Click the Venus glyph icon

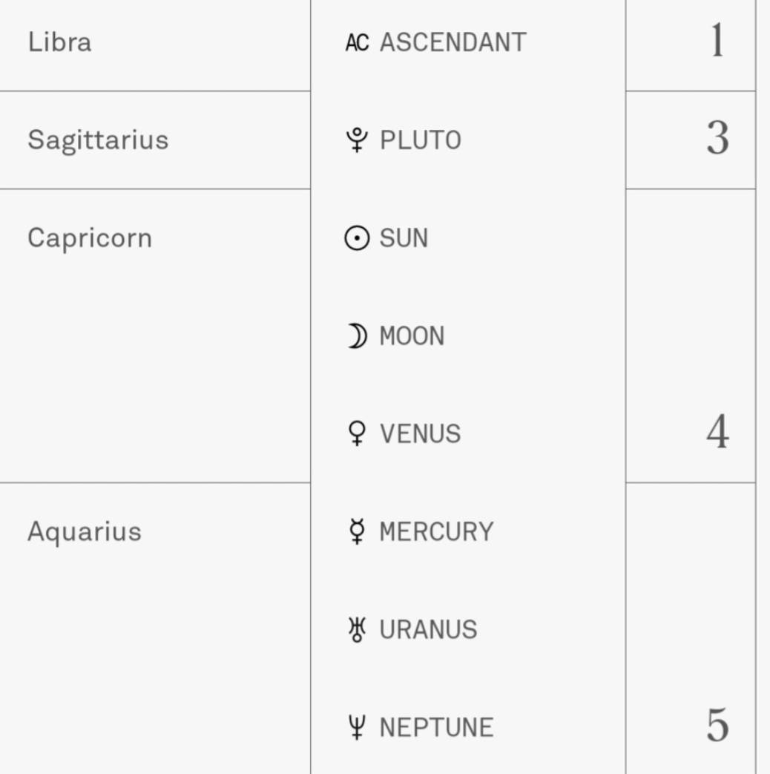357,433
